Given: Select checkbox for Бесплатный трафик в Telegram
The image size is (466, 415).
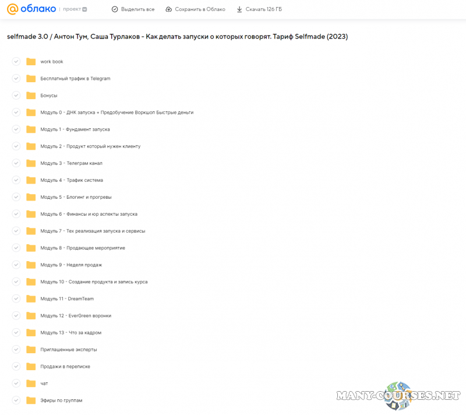Looking at the screenshot, I should [16, 79].
